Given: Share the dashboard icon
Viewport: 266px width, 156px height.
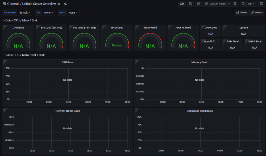Looking at the screenshot, I should pos(65,4).
